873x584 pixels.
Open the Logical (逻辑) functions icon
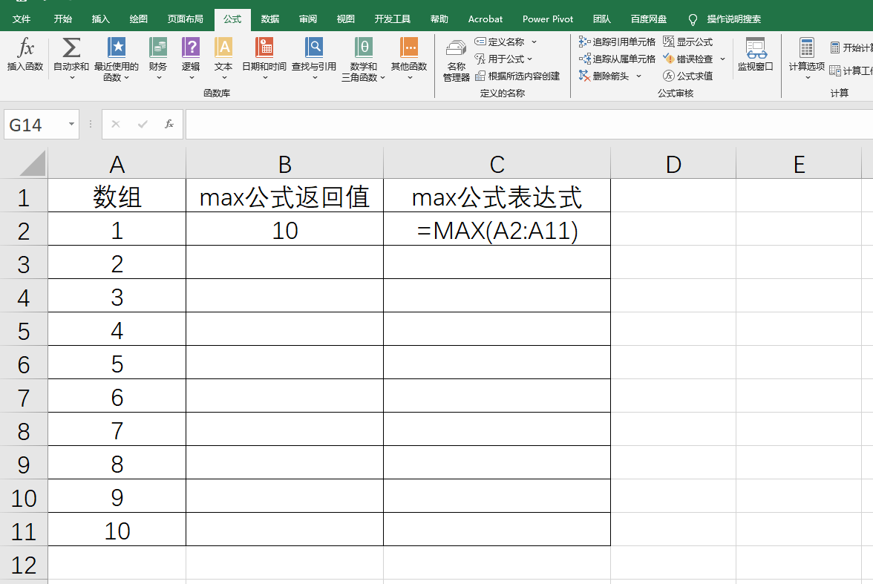point(190,48)
